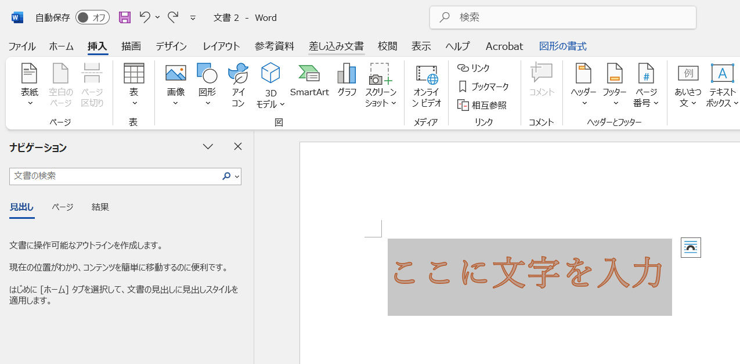Switch navigation pane to ページ view
740x364 pixels.
point(63,207)
